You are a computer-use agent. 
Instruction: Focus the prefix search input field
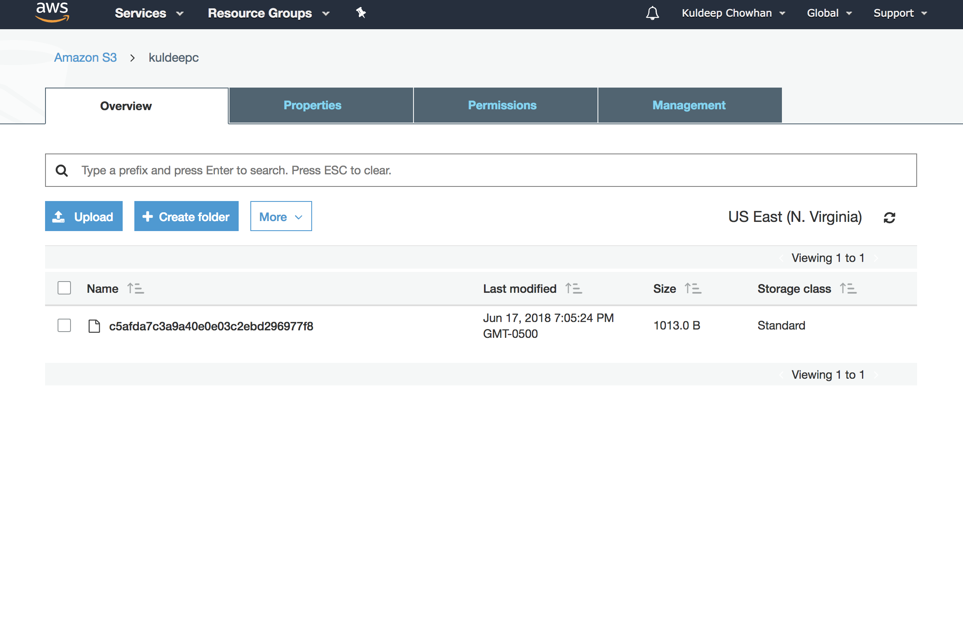481,170
